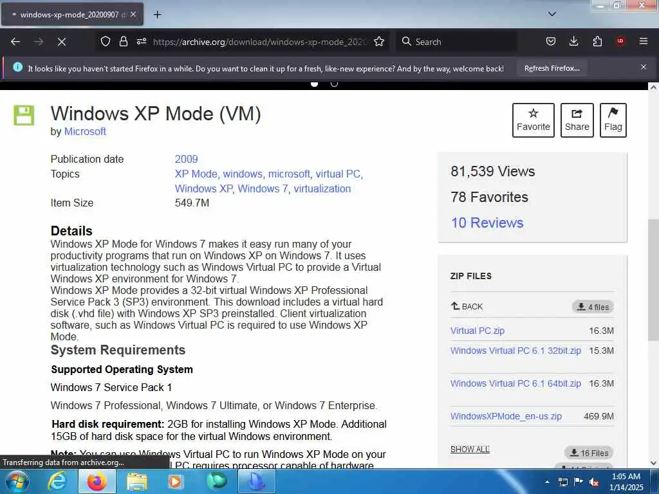659x494 pixels.
Task: Open the virtualization topic link
Action: (x=322, y=188)
